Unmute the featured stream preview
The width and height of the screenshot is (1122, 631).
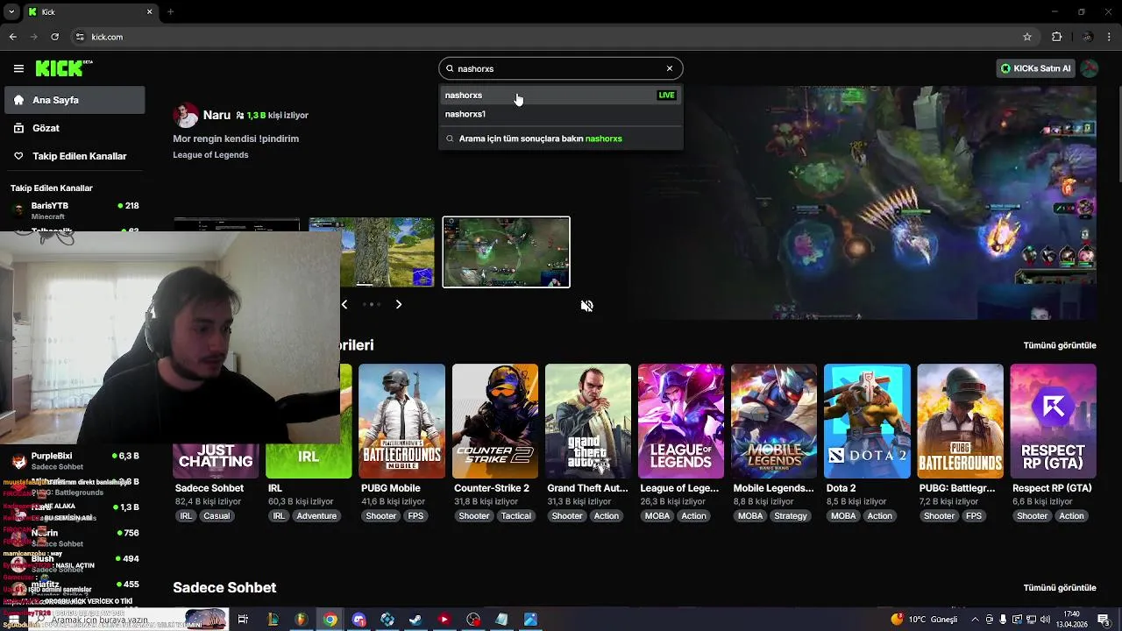[x=587, y=306]
